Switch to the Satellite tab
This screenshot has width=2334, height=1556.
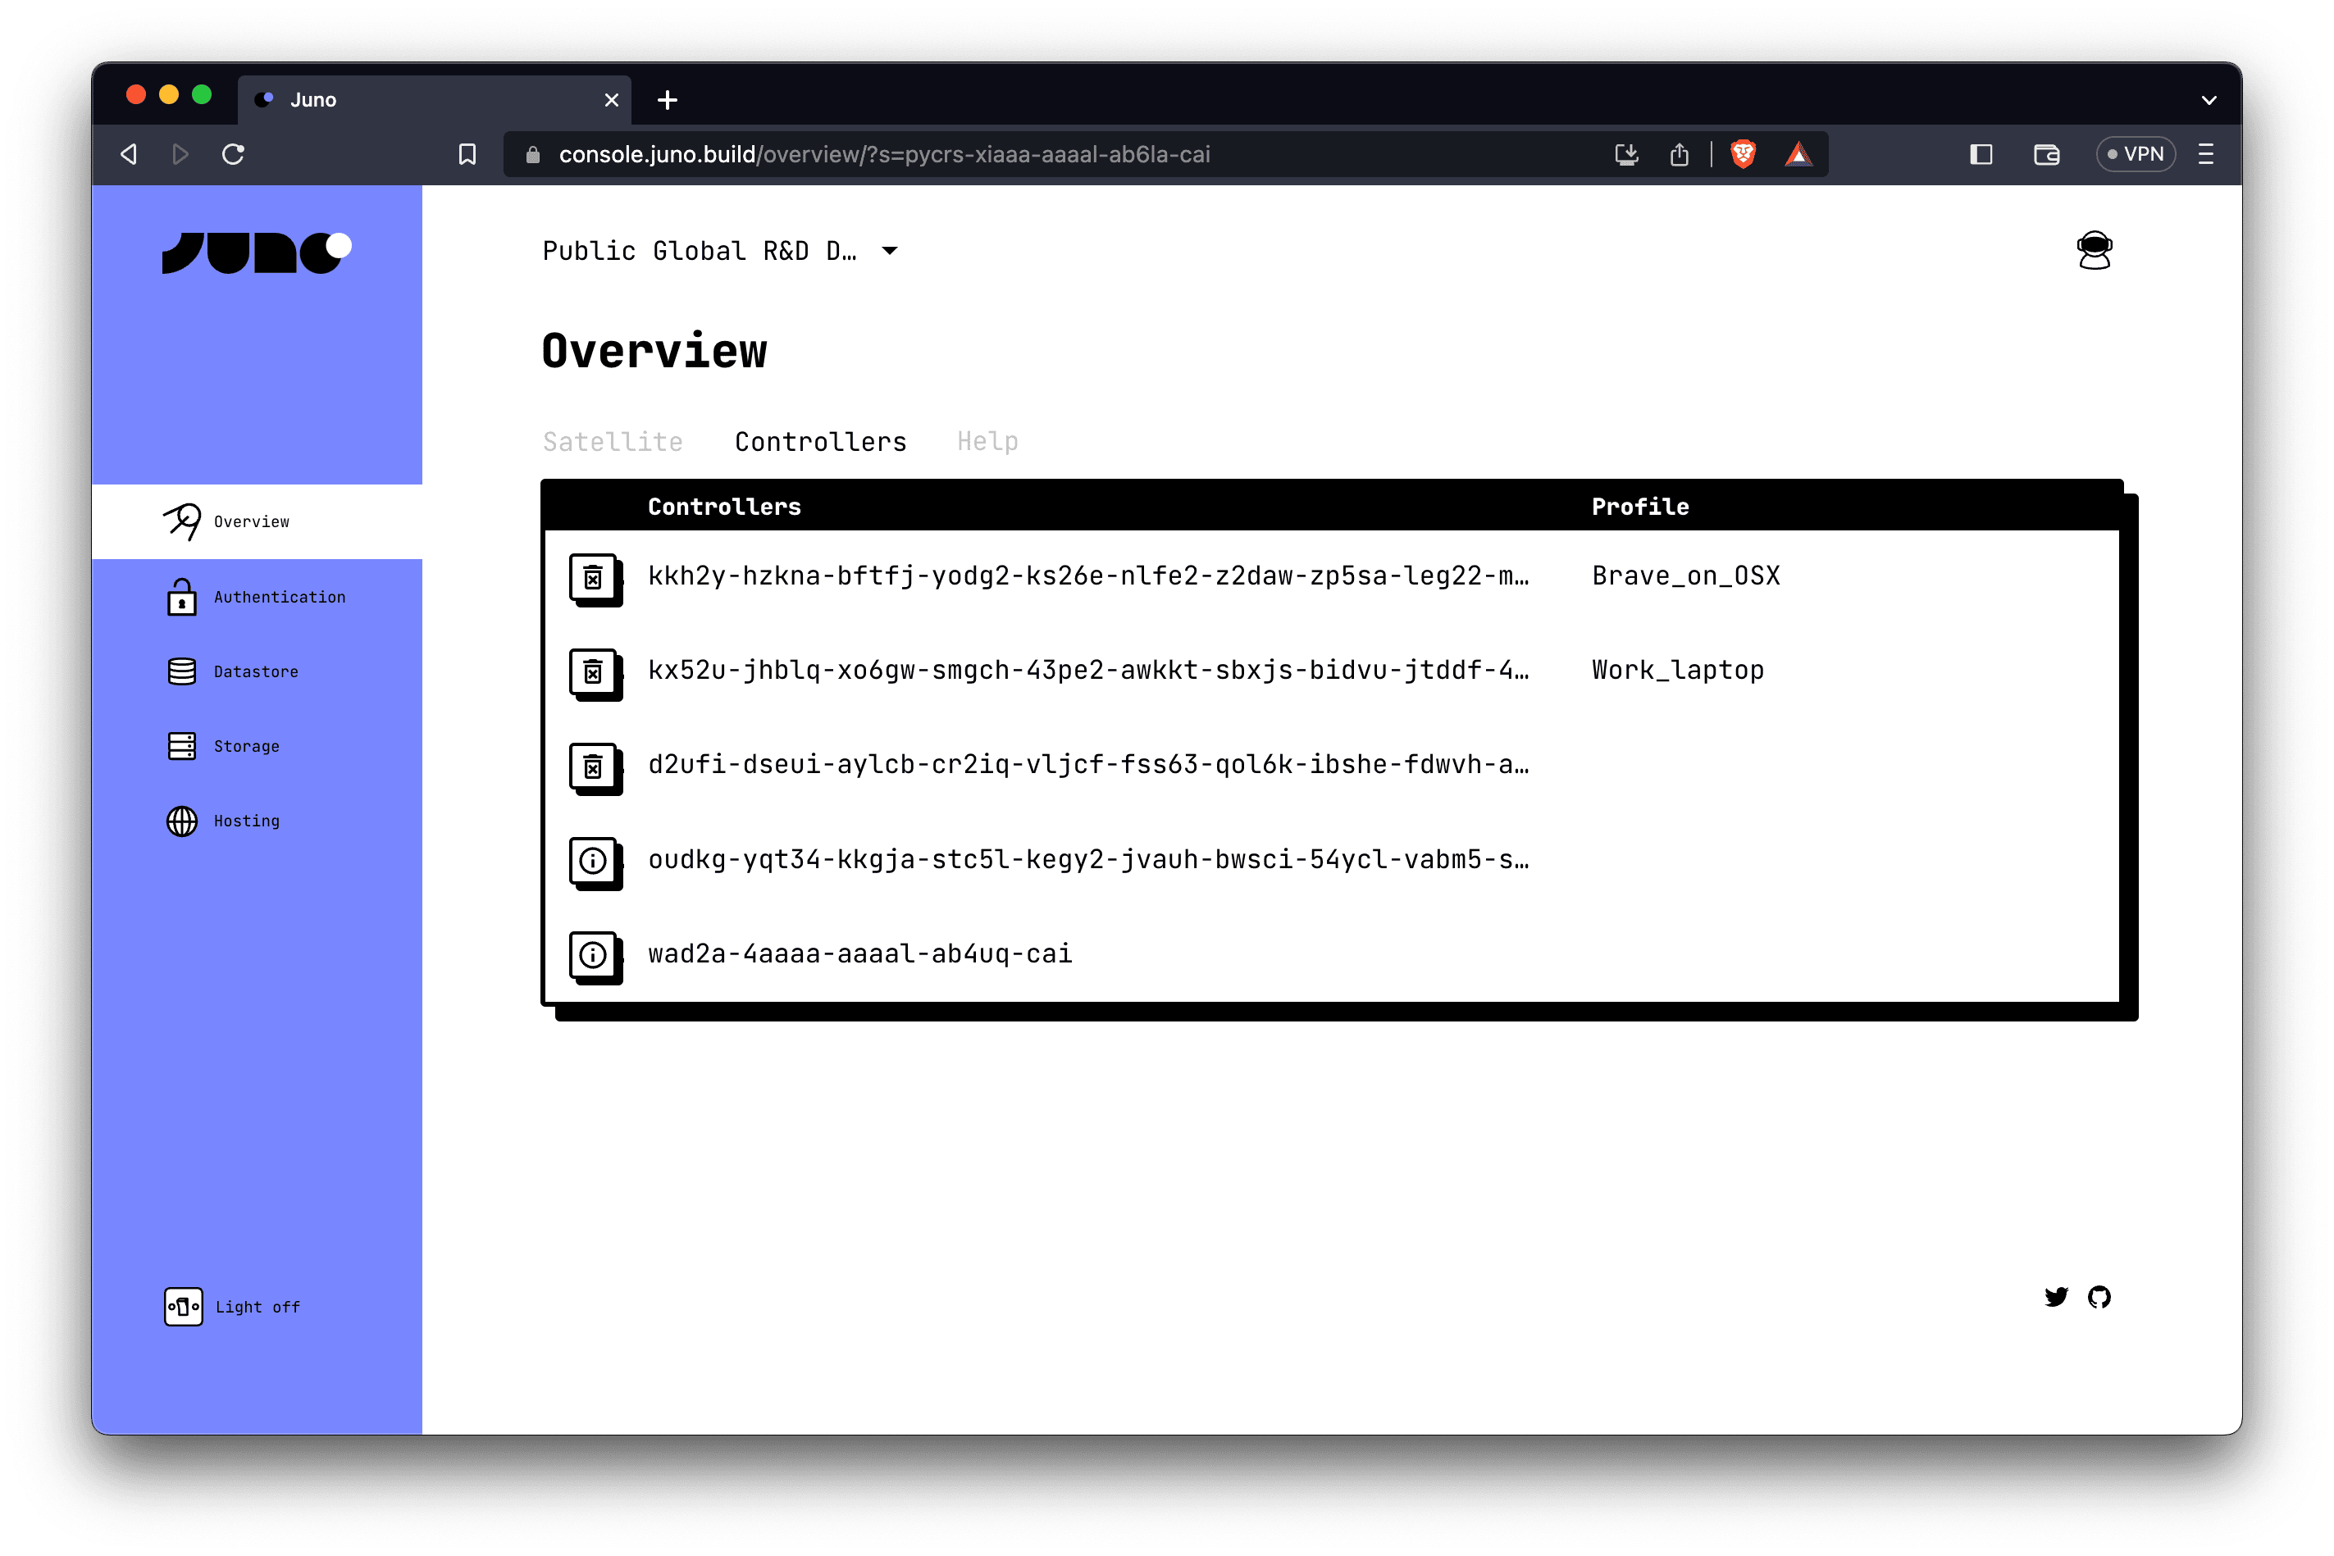[613, 442]
